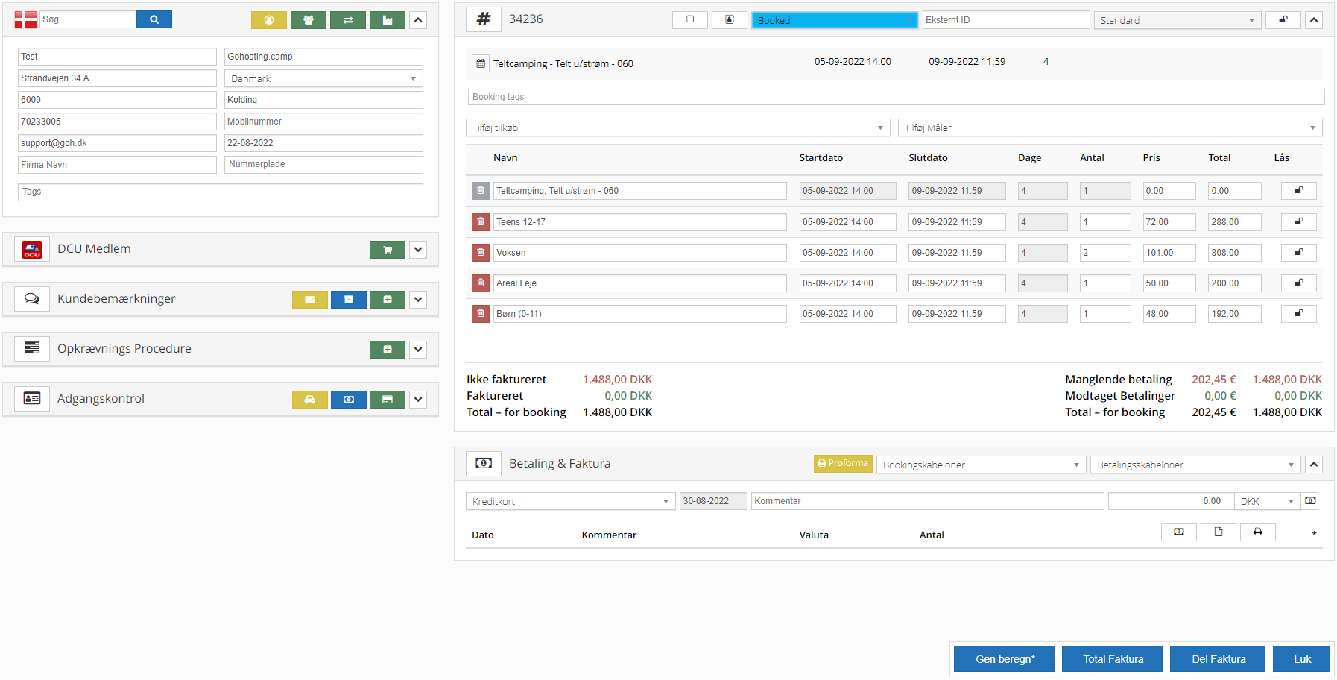Click the green group of people icon
The image size is (1337, 680).
pyautogui.click(x=308, y=20)
